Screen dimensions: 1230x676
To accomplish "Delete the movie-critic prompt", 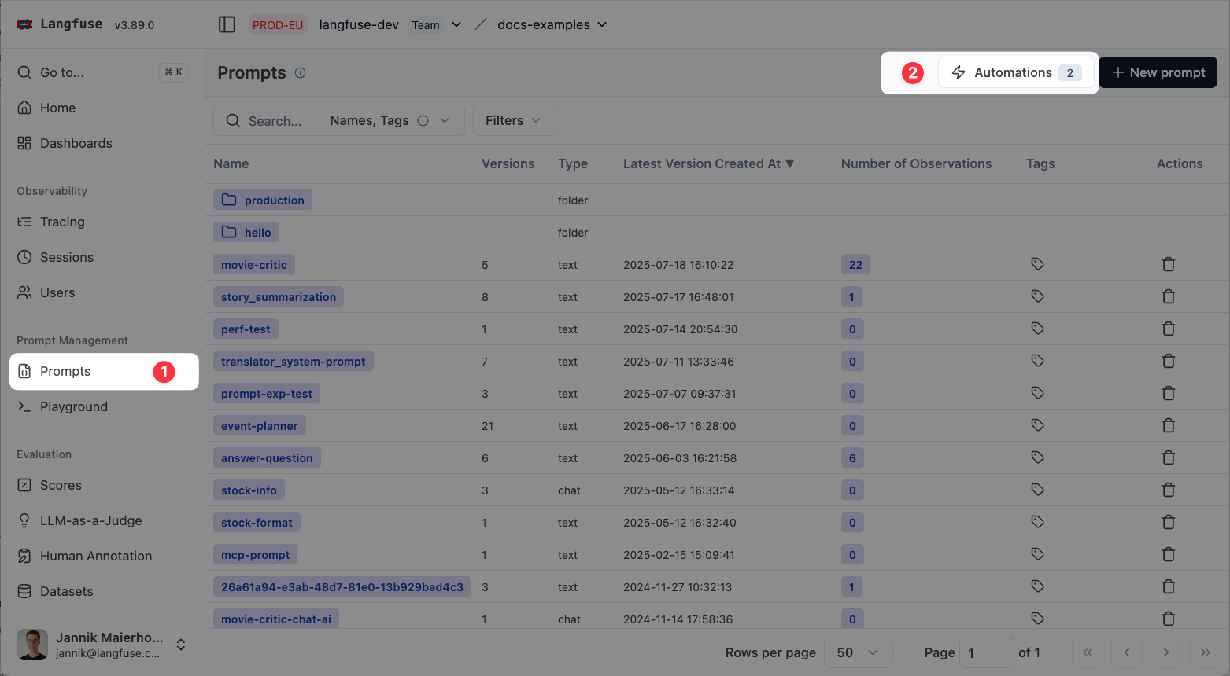I will point(1168,265).
